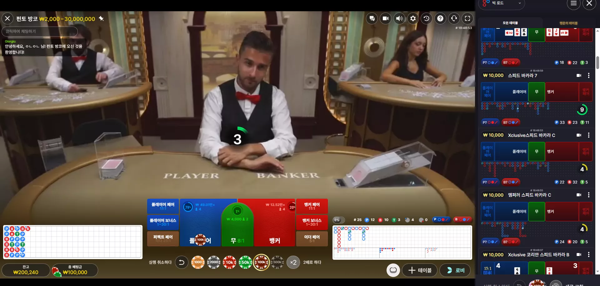Open more options for 스피드 바카라 7

pos(589,75)
